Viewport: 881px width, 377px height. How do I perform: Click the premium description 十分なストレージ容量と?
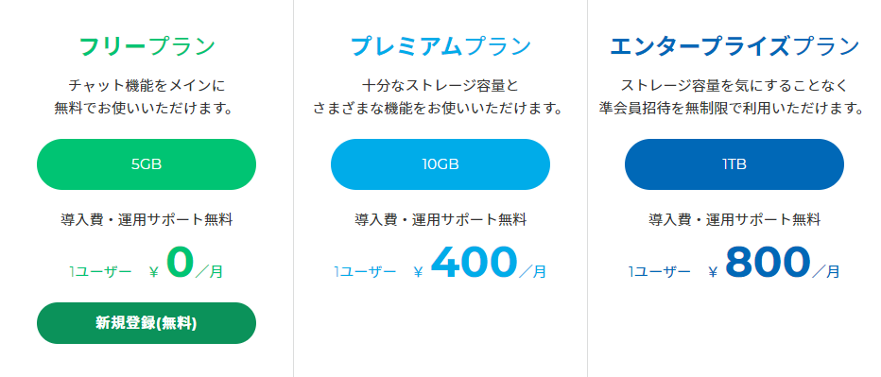440,86
